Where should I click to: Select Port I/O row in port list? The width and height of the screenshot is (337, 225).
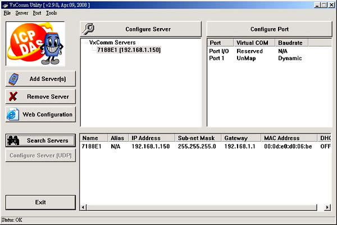click(220, 51)
